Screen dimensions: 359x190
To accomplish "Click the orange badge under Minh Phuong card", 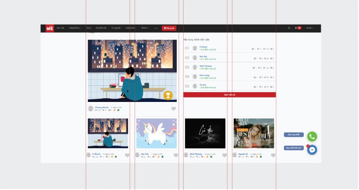I will (x=207, y=157).
